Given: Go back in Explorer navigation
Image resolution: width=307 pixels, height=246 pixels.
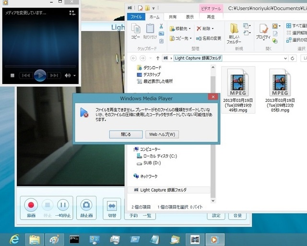Looking at the screenshot, I should tap(133, 58).
